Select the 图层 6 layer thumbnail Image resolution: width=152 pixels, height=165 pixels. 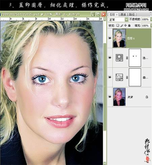coord(119,38)
